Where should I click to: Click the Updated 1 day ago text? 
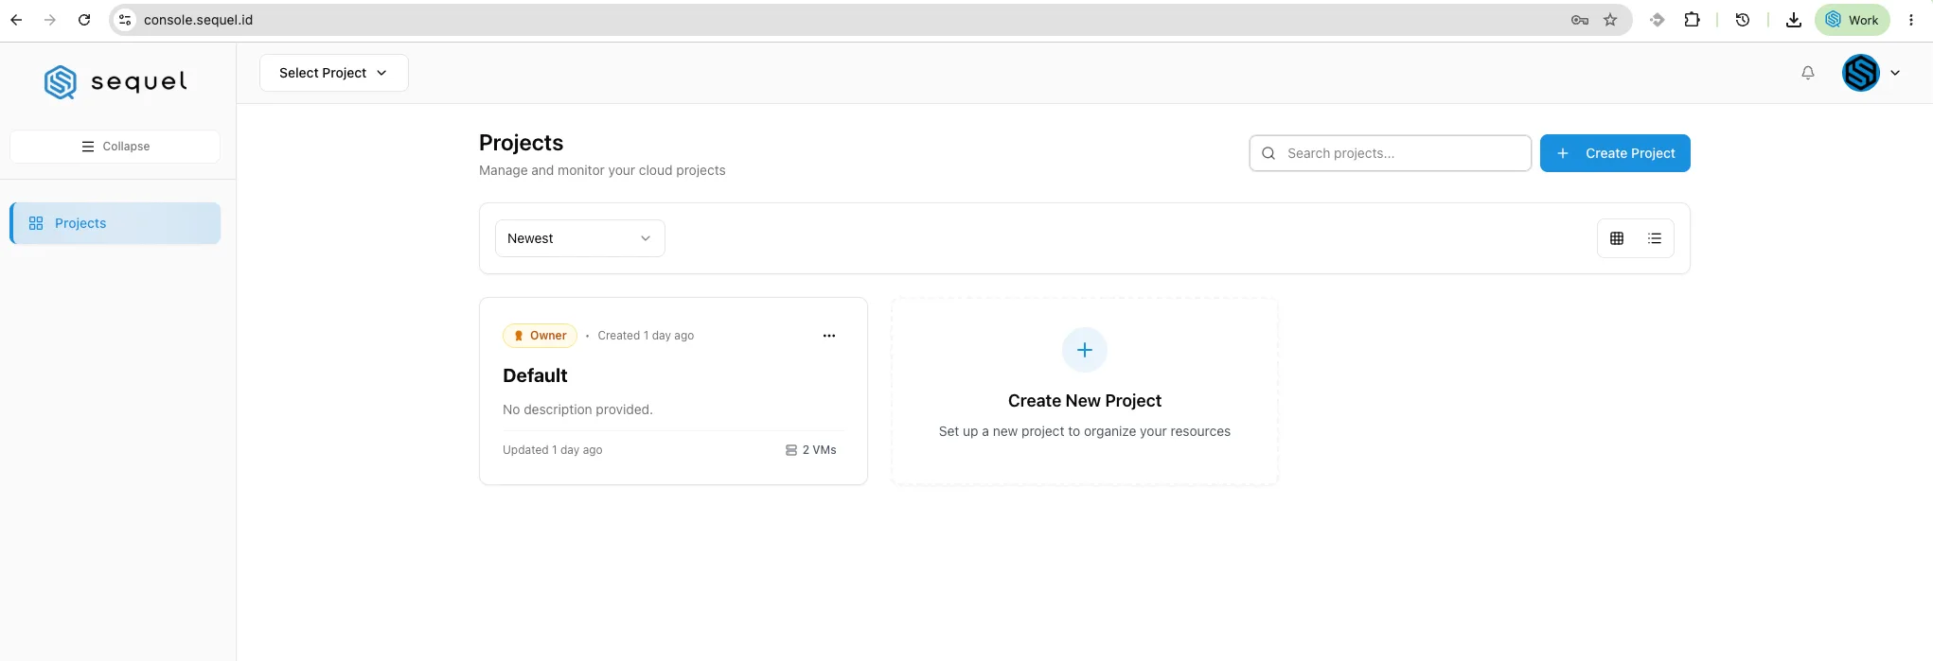[x=553, y=450]
